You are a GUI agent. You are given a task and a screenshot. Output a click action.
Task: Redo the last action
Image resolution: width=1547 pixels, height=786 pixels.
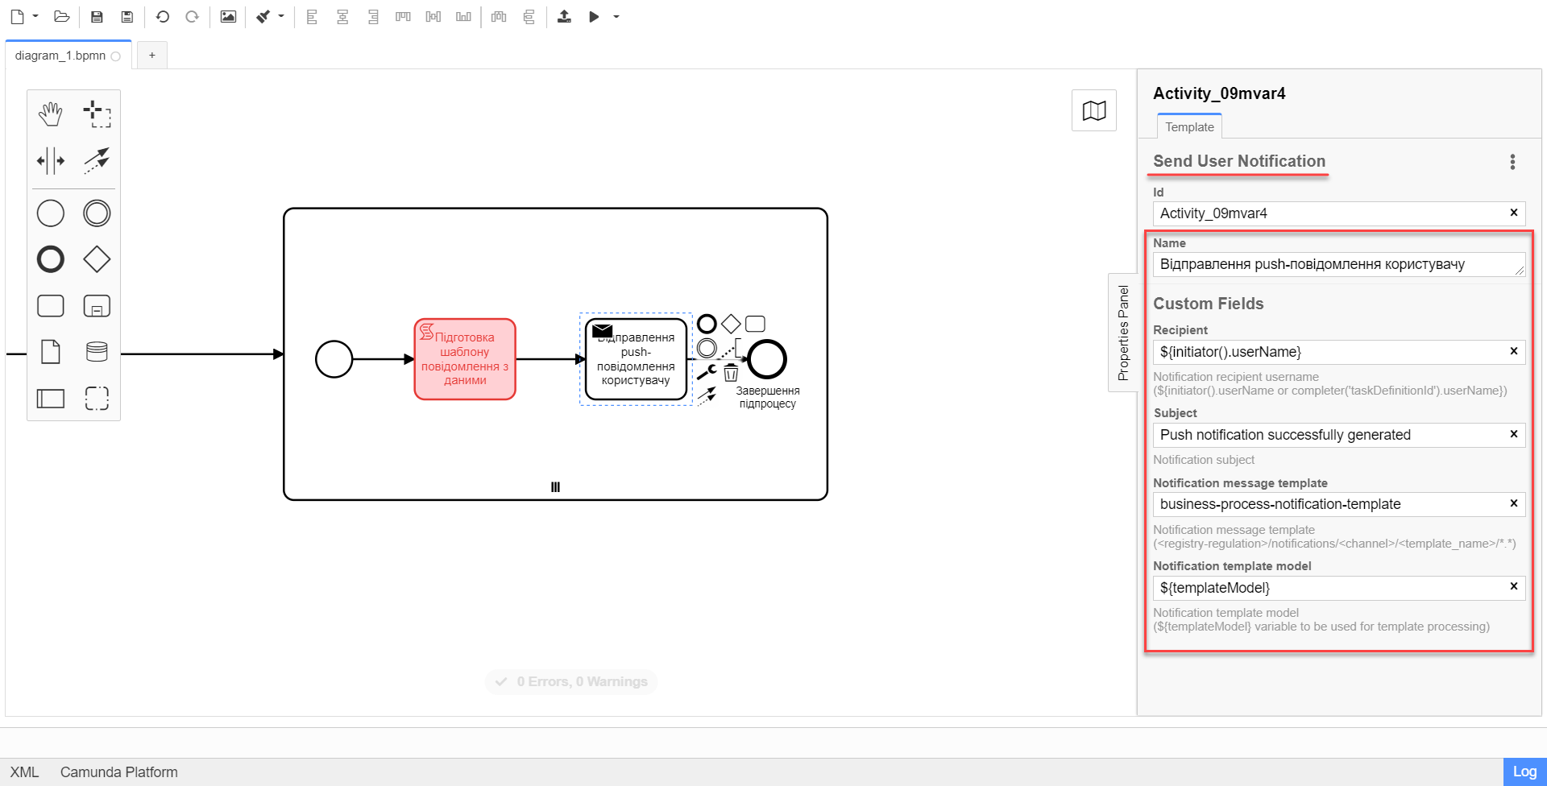coord(192,16)
